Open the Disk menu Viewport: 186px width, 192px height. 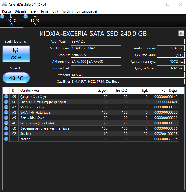click(55, 11)
